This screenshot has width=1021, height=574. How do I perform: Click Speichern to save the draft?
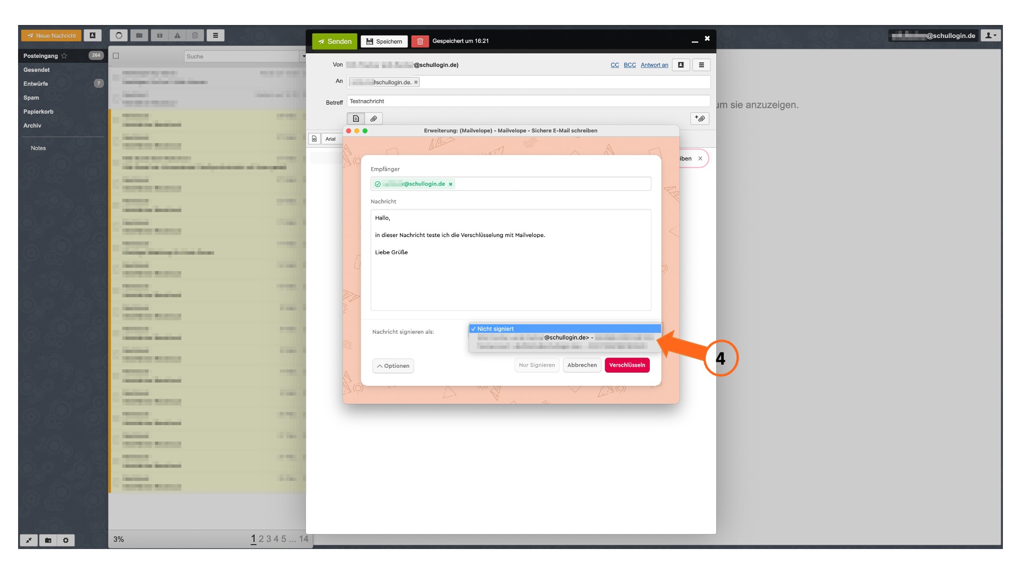(x=384, y=41)
